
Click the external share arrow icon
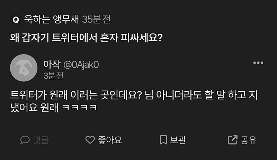[232, 140]
